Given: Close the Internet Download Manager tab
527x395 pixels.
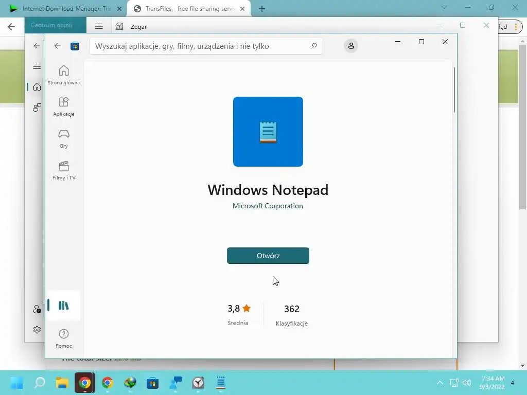Looking at the screenshot, I should point(119,9).
